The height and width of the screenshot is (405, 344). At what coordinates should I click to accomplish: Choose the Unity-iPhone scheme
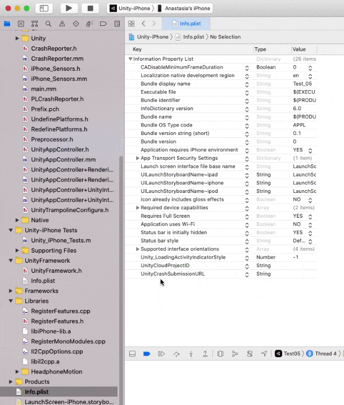pos(130,8)
